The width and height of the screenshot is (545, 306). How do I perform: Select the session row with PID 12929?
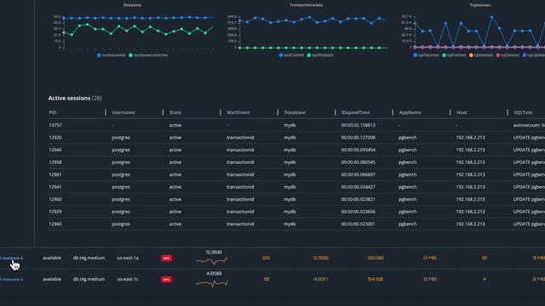pos(296,212)
